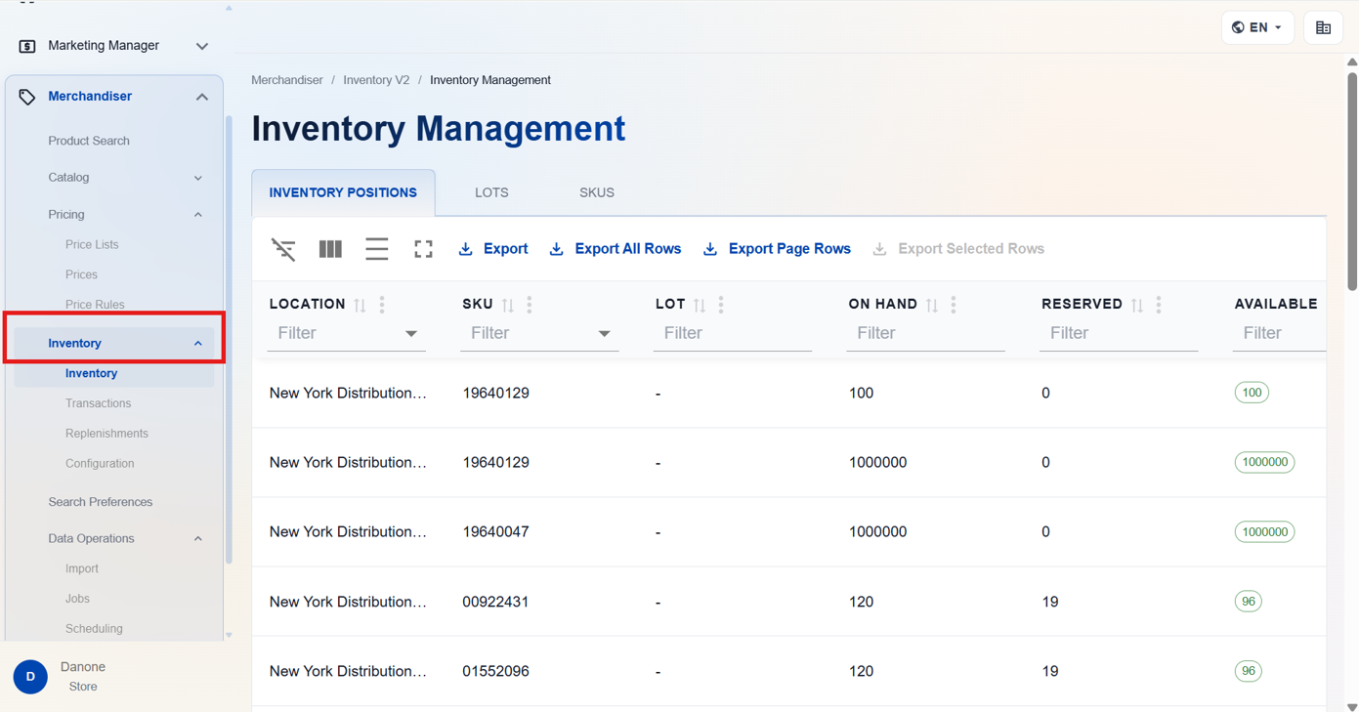Click the Inventory Management page heading
Image resolution: width=1359 pixels, height=712 pixels.
click(x=439, y=129)
